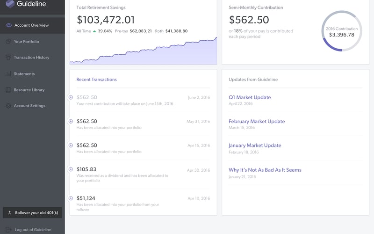Click the Account Settings gear icon
The image size is (374, 234).
pos(8,106)
